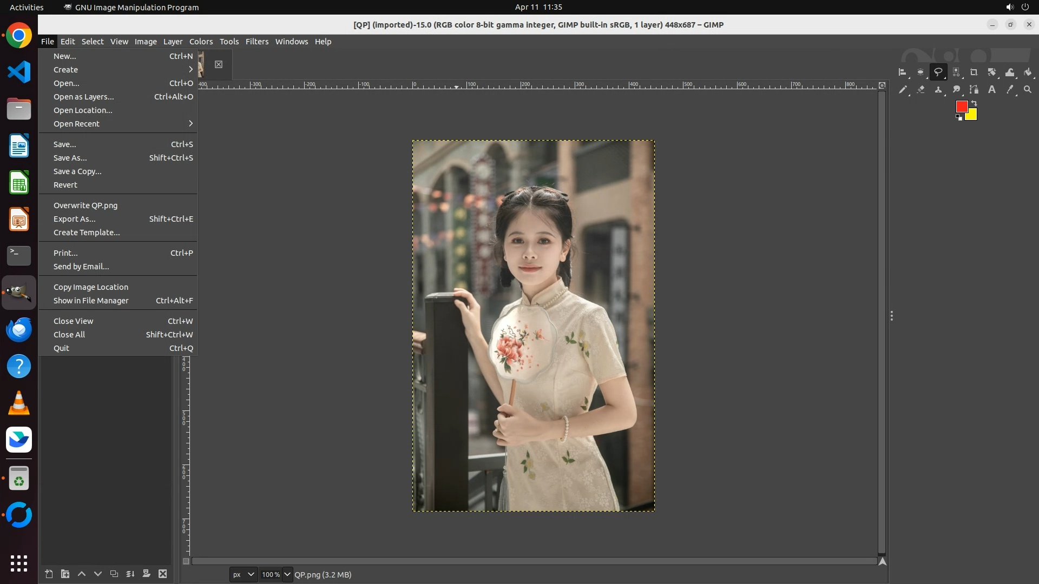1039x584 pixels.
Task: Delete layer with the X icon
Action: tap(162, 574)
